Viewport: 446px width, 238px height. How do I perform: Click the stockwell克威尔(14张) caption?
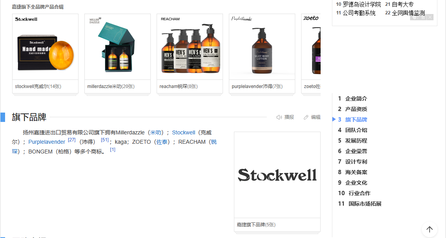pyautogui.click(x=38, y=86)
